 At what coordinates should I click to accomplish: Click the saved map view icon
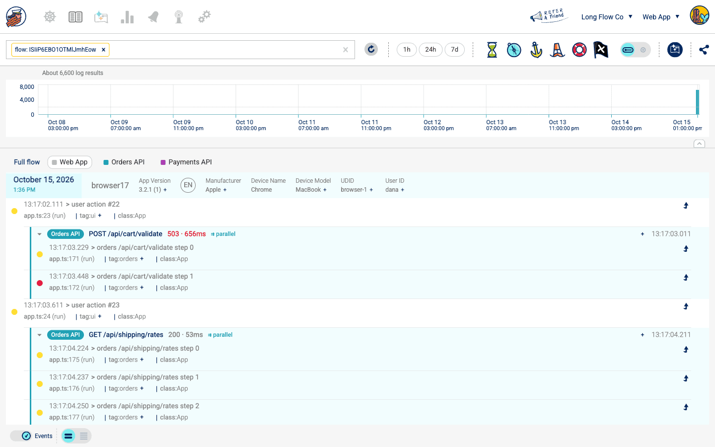(675, 49)
